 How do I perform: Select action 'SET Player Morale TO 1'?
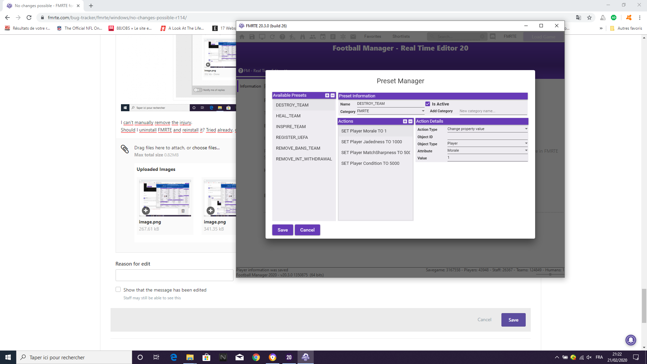coord(375,131)
